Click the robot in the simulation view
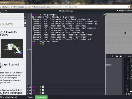 (125, 33)
